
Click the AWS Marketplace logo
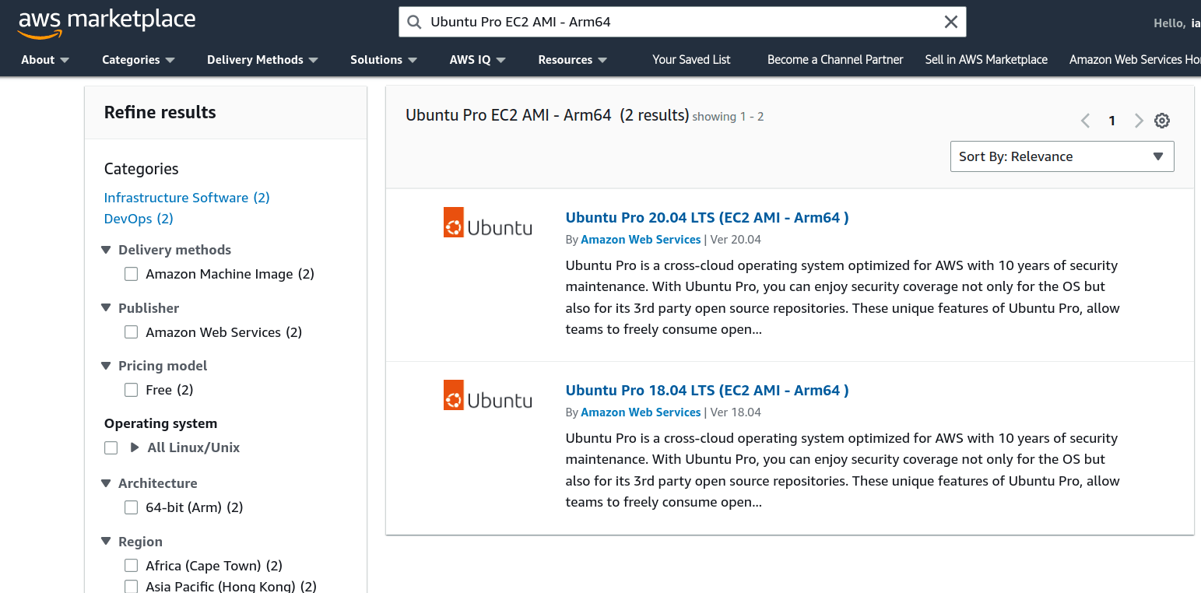[x=107, y=22]
